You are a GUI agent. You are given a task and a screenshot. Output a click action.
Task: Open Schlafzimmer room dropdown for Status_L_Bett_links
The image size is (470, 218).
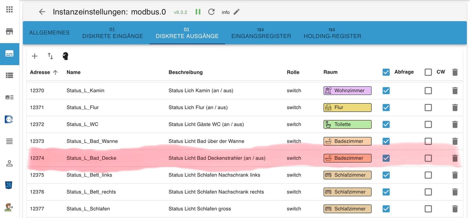pos(347,175)
